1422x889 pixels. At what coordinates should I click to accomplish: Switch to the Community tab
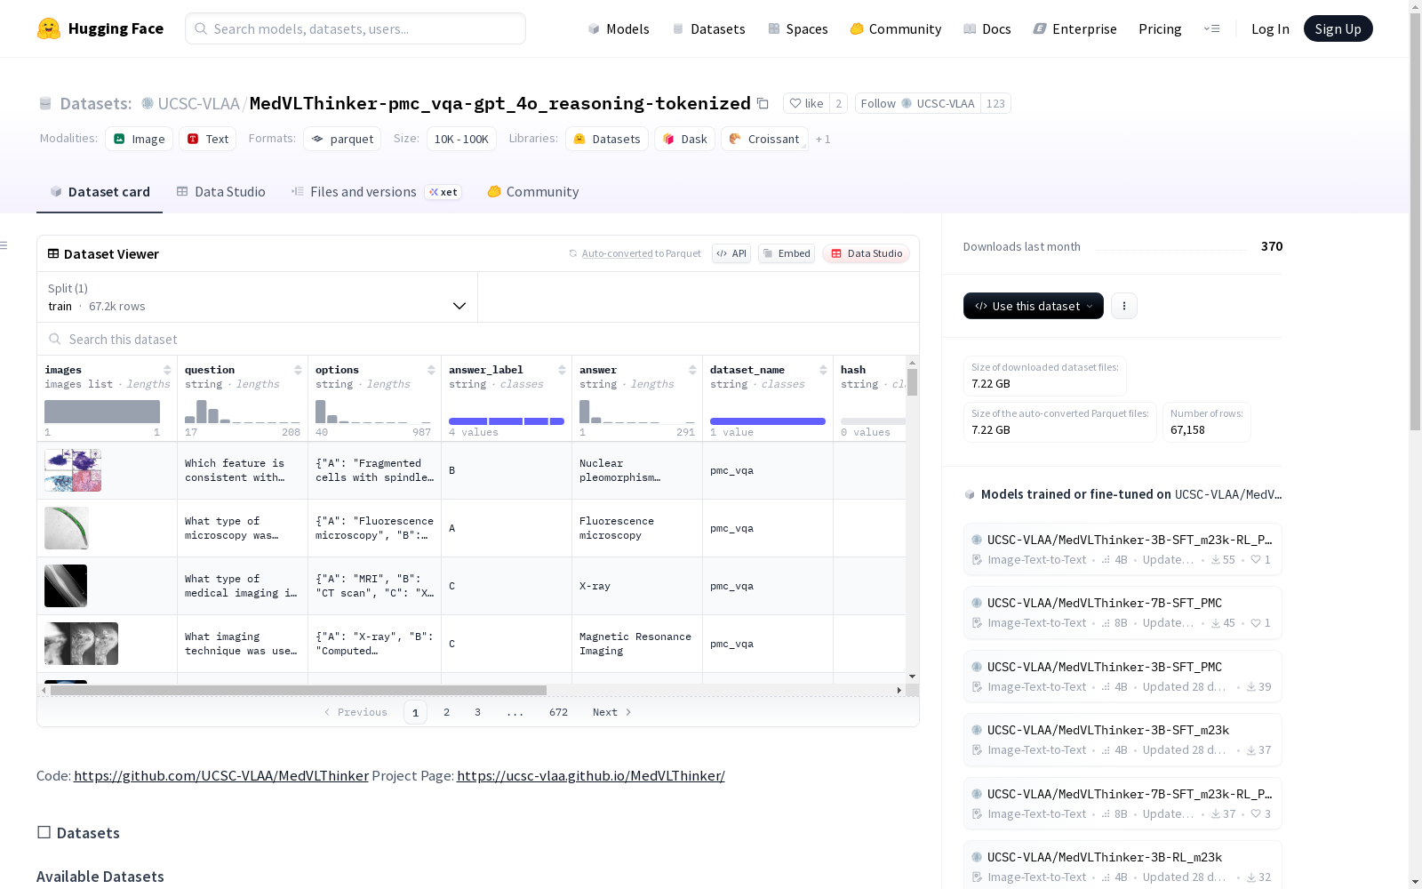click(x=533, y=192)
